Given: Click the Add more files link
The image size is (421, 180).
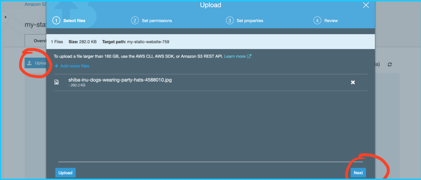Looking at the screenshot, I should tap(75, 66).
